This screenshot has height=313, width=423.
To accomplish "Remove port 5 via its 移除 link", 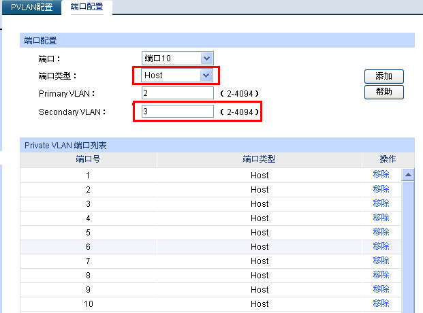I will pyautogui.click(x=381, y=232).
